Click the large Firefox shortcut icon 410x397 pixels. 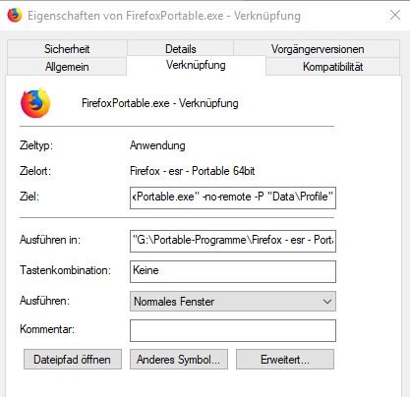click(x=35, y=103)
